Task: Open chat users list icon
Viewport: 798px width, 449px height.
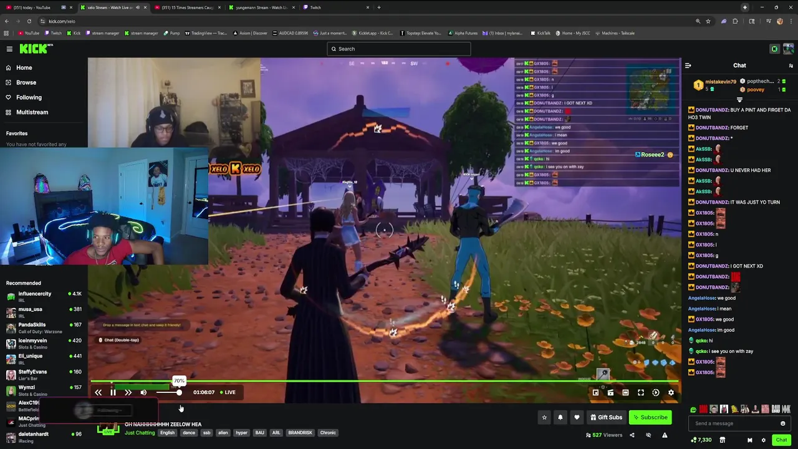Action: (x=791, y=65)
